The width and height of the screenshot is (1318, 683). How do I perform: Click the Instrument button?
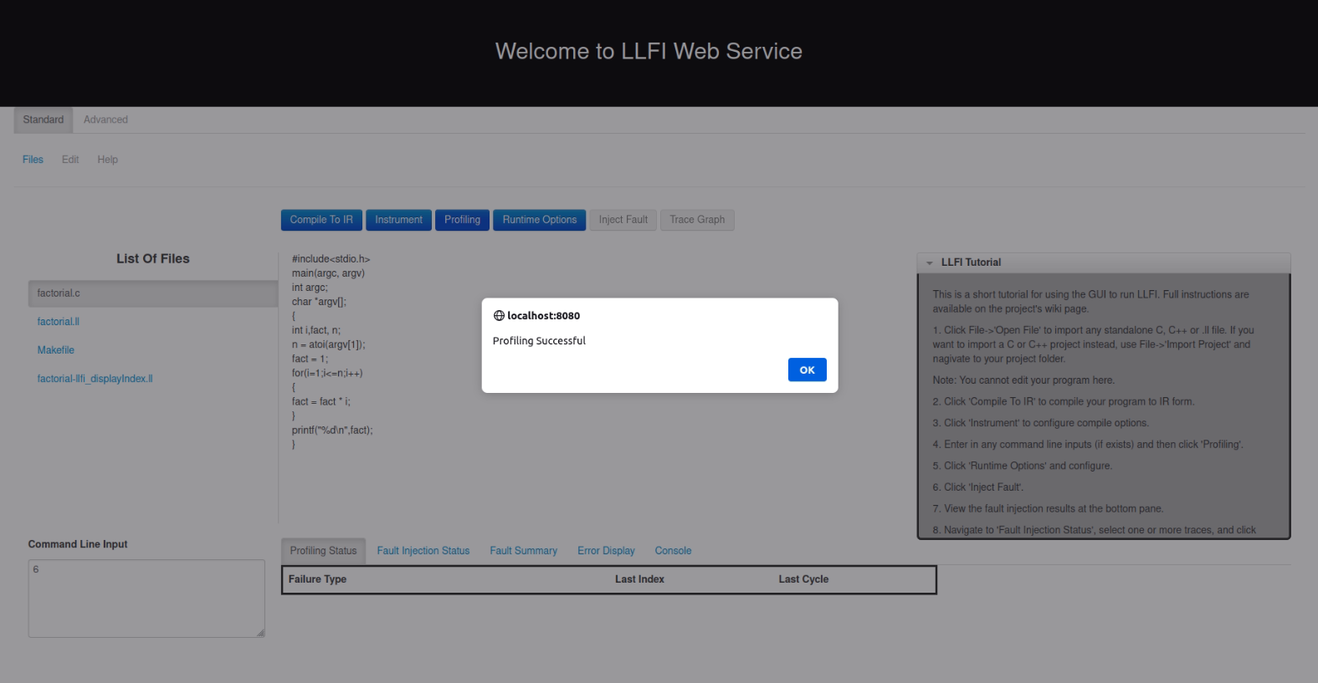[398, 220]
